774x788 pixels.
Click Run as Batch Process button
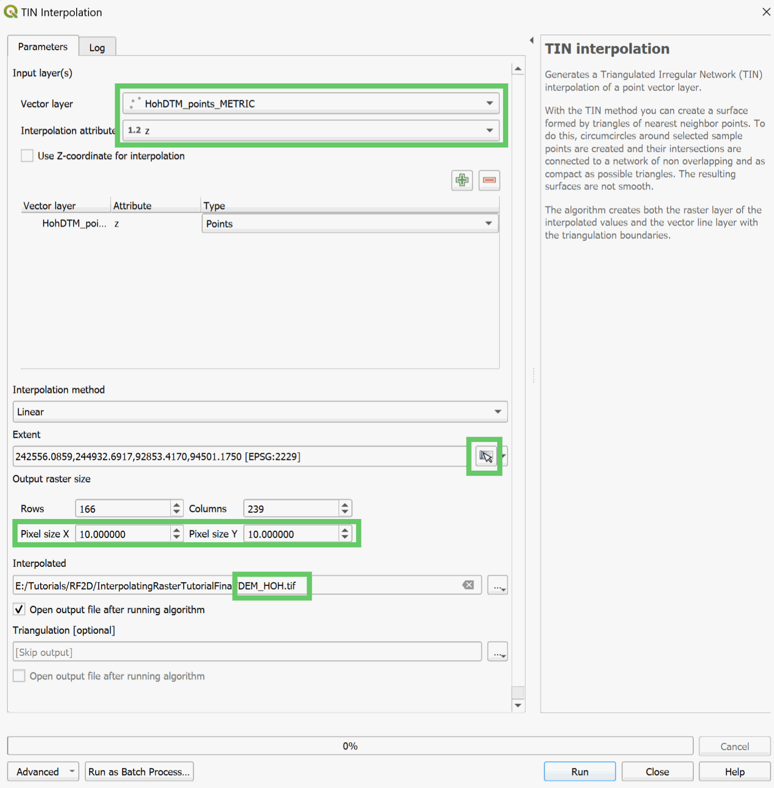tap(139, 772)
